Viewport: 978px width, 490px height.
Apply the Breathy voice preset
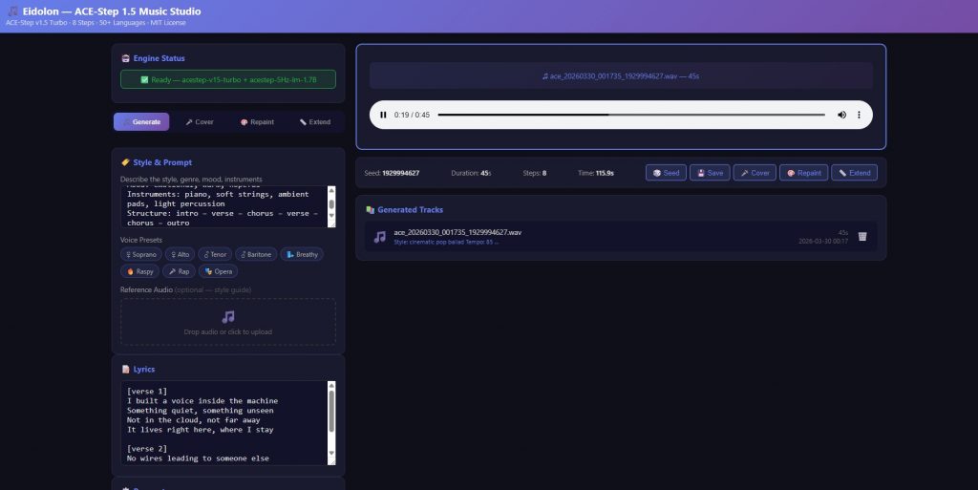tap(302, 254)
